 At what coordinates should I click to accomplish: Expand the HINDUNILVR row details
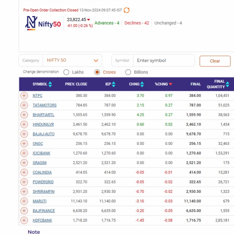pyautogui.click(x=24, y=124)
